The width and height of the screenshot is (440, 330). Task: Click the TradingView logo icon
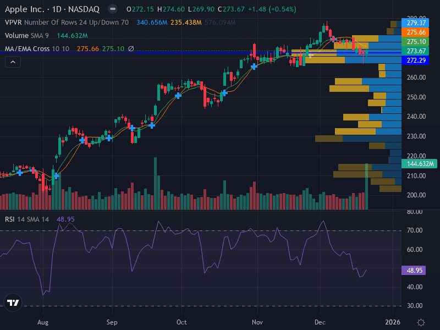[x=13, y=302]
